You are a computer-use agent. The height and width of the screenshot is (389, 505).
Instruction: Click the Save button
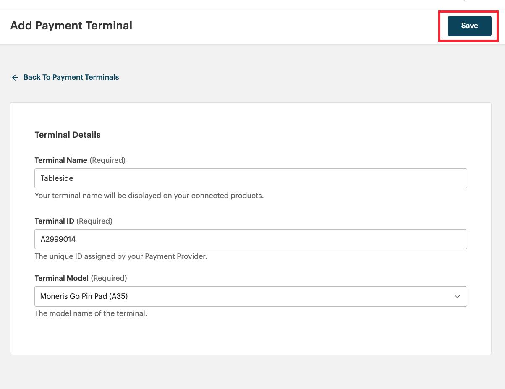point(469,26)
